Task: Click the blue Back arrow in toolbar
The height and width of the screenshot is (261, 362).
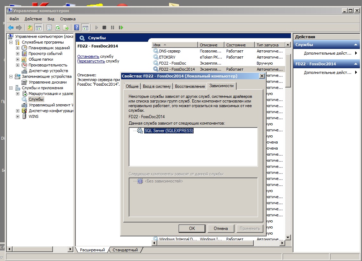Action: coord(11,27)
